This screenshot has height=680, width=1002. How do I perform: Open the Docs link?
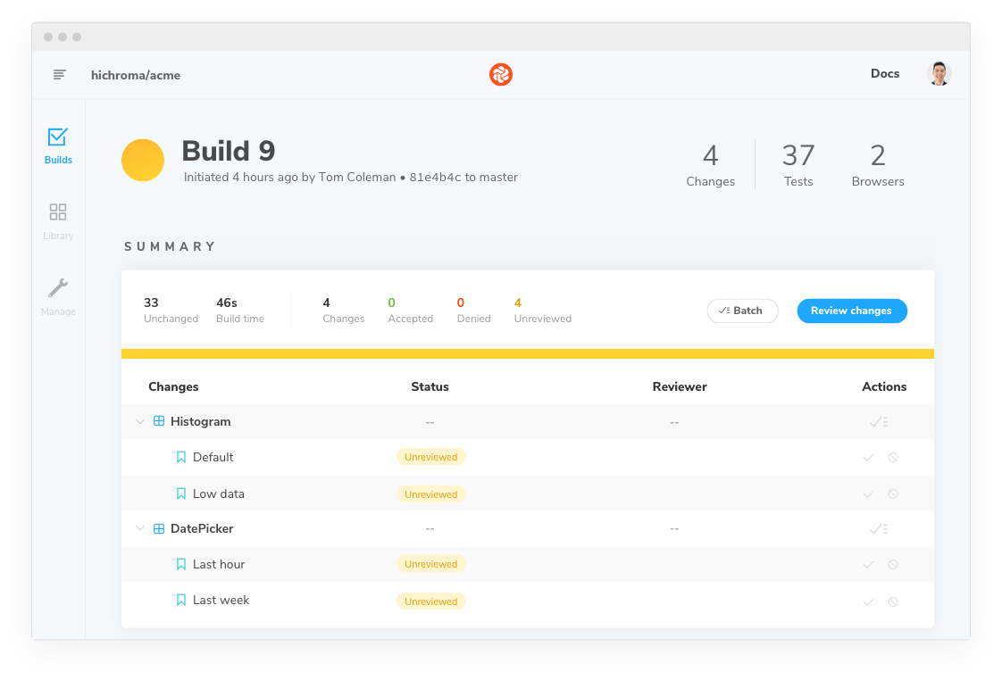884,73
